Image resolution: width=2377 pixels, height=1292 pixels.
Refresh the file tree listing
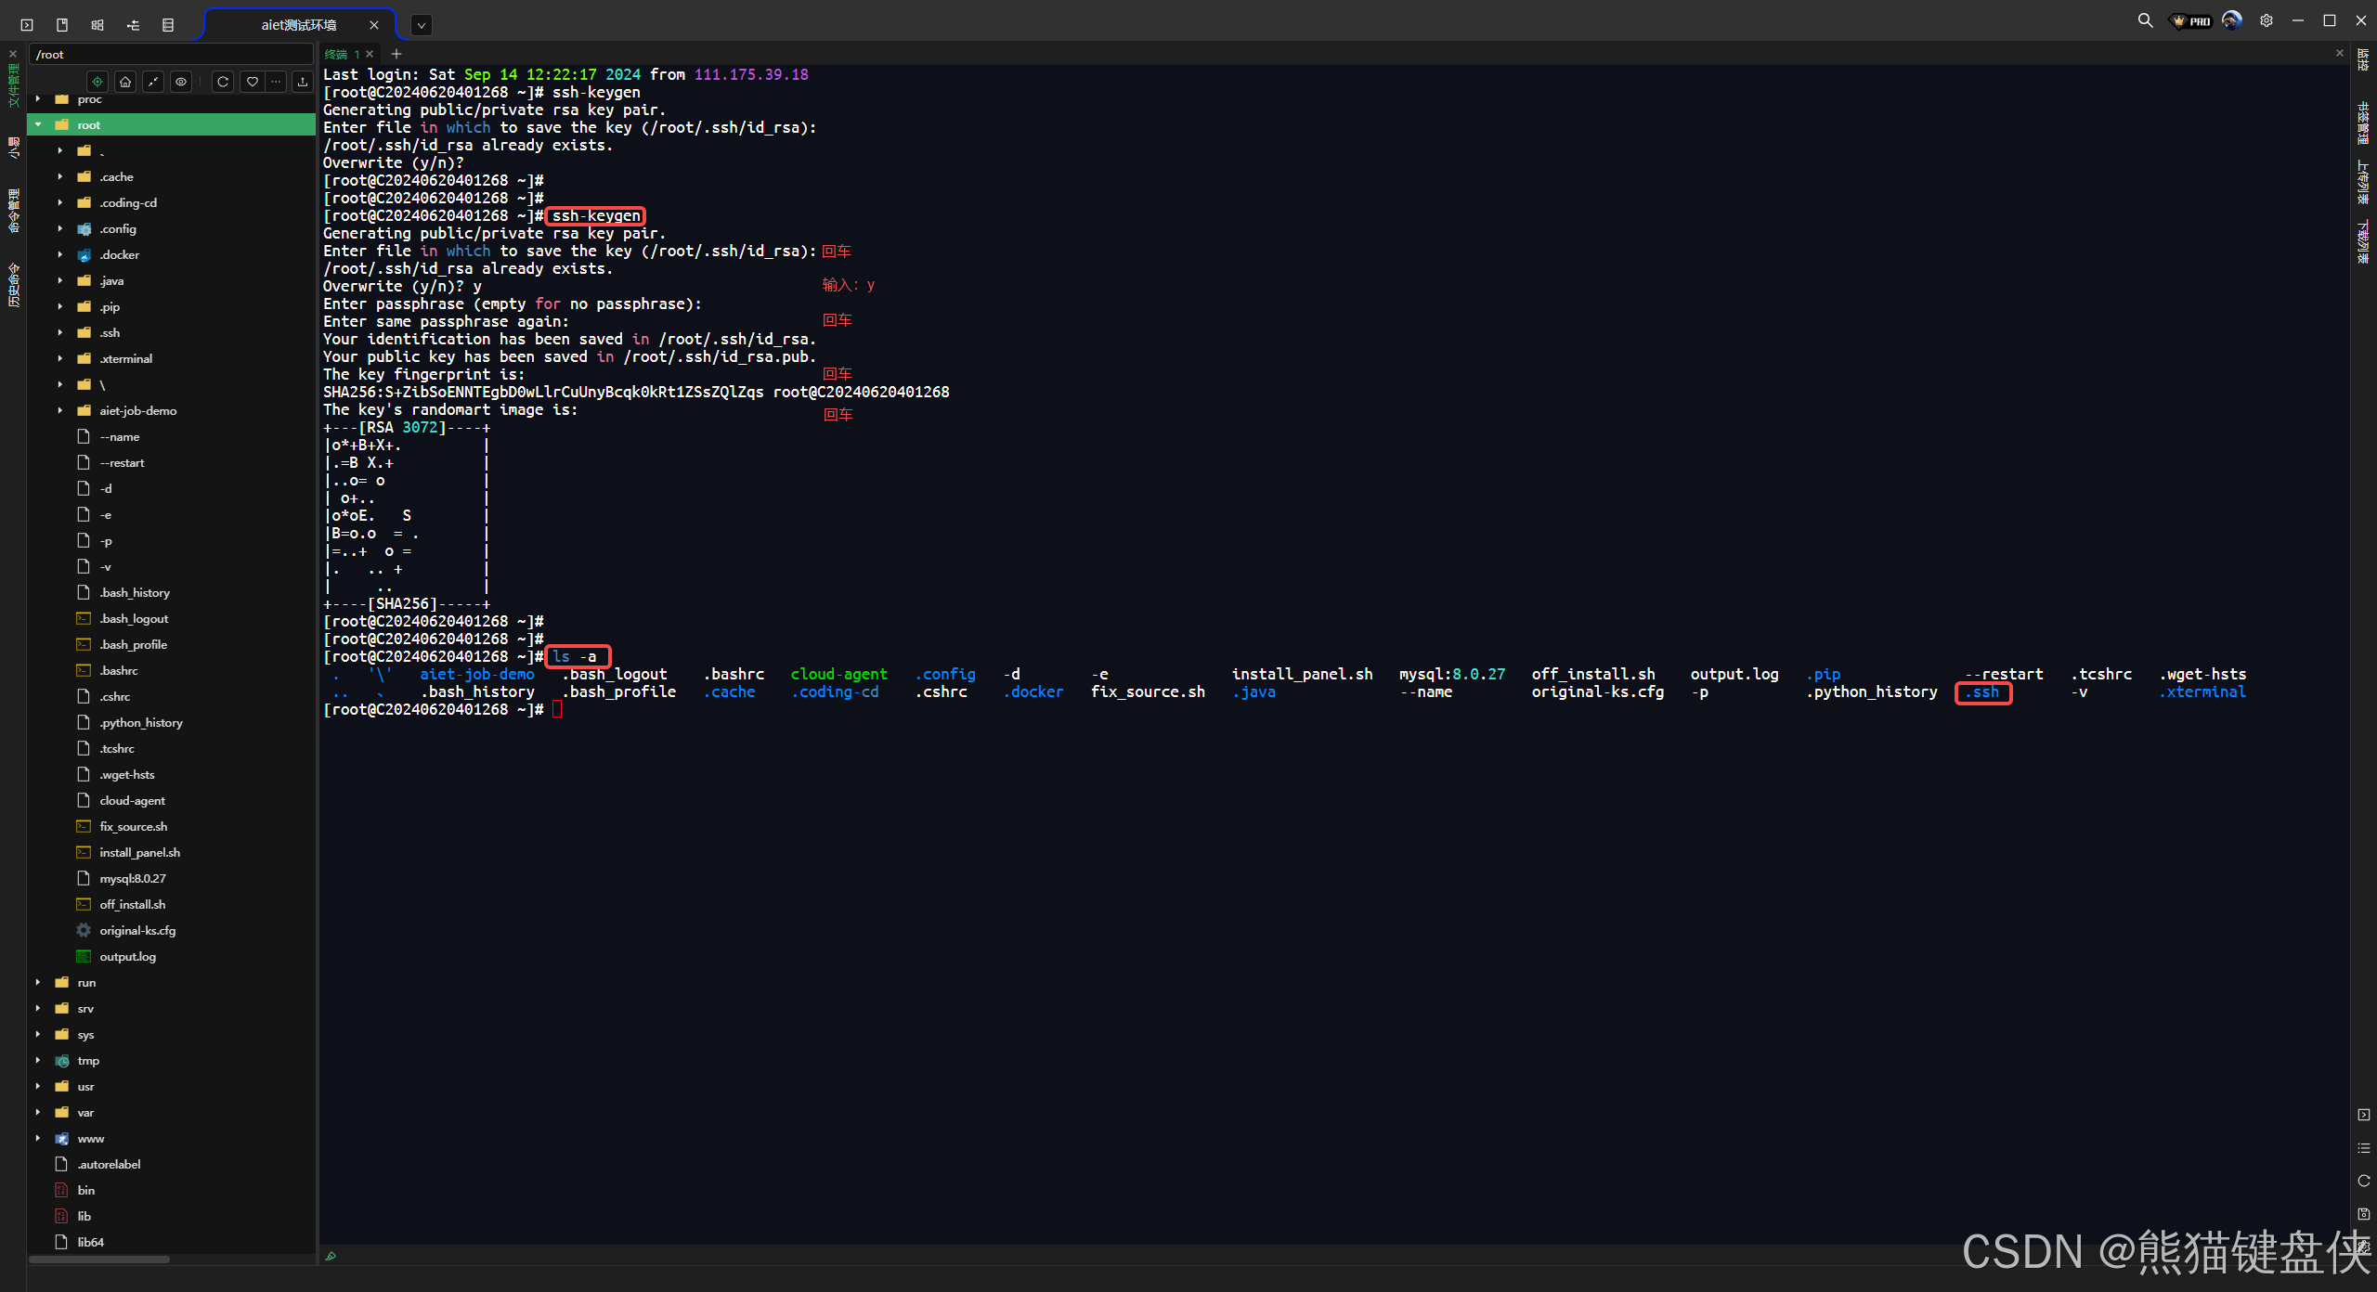click(x=223, y=82)
